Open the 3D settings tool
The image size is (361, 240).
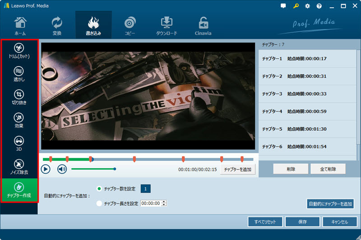pos(19,144)
